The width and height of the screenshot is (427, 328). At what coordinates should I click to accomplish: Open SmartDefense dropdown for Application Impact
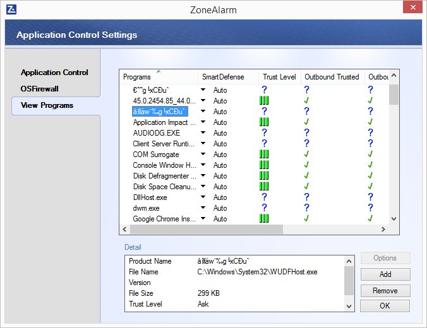click(x=203, y=122)
